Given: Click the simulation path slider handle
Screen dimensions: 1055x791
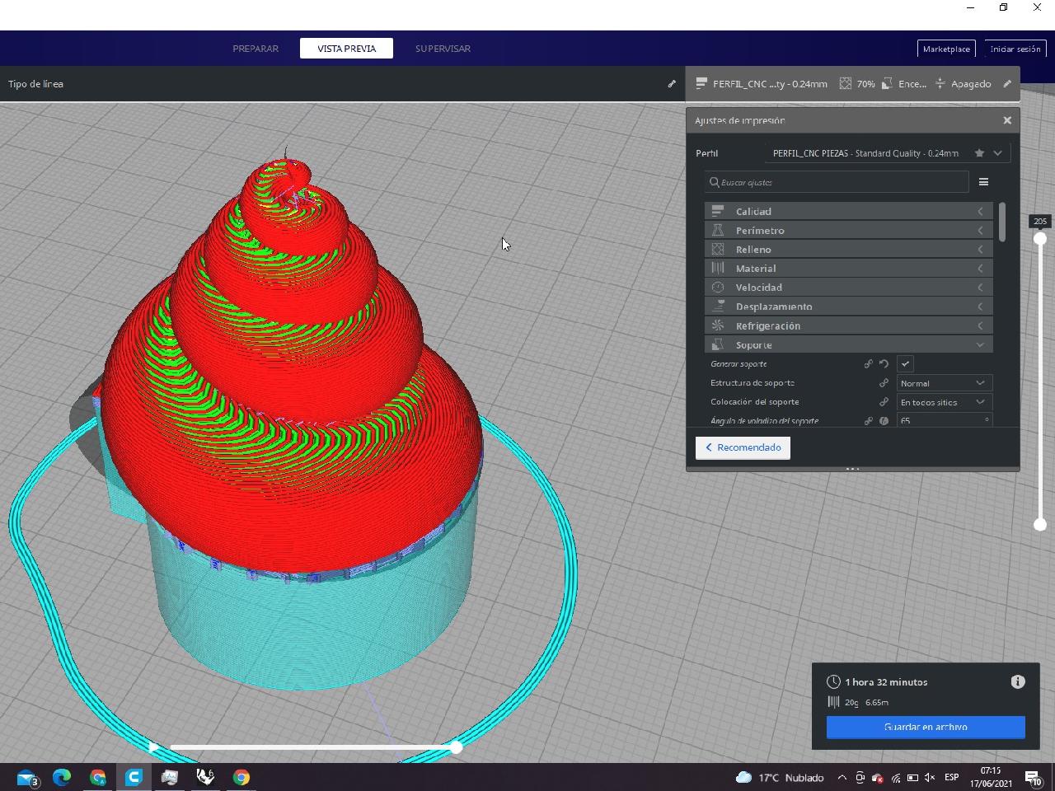Looking at the screenshot, I should click(x=456, y=747).
